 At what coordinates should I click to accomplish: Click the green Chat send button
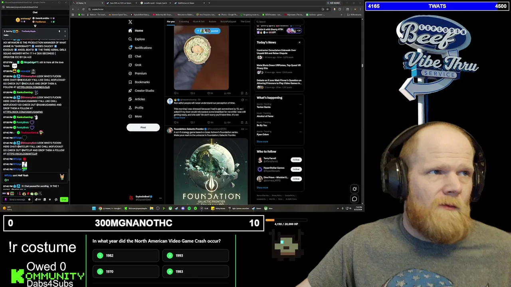[64, 199]
